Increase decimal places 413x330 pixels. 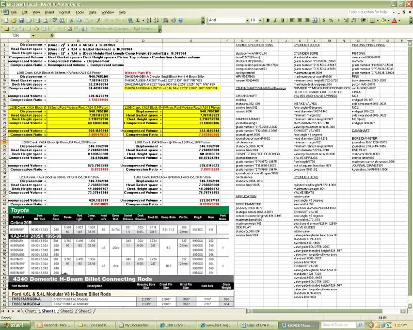coord(346,20)
